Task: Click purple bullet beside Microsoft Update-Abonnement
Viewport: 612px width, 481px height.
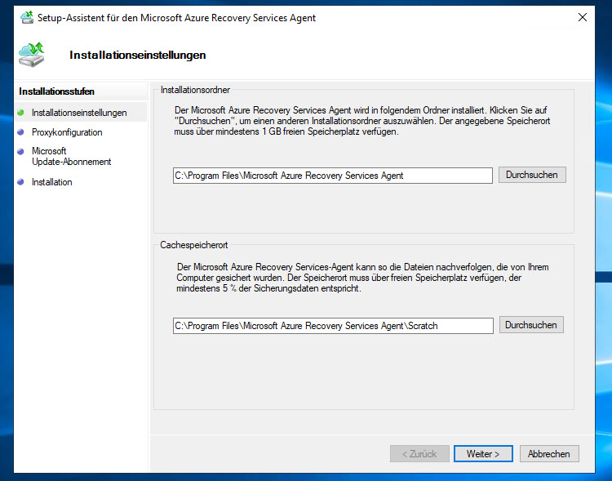Action: click(21, 151)
